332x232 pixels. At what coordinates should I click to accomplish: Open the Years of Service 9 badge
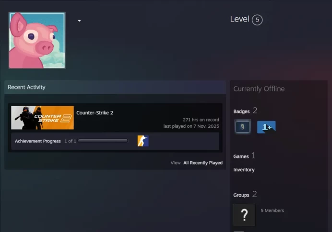243,127
